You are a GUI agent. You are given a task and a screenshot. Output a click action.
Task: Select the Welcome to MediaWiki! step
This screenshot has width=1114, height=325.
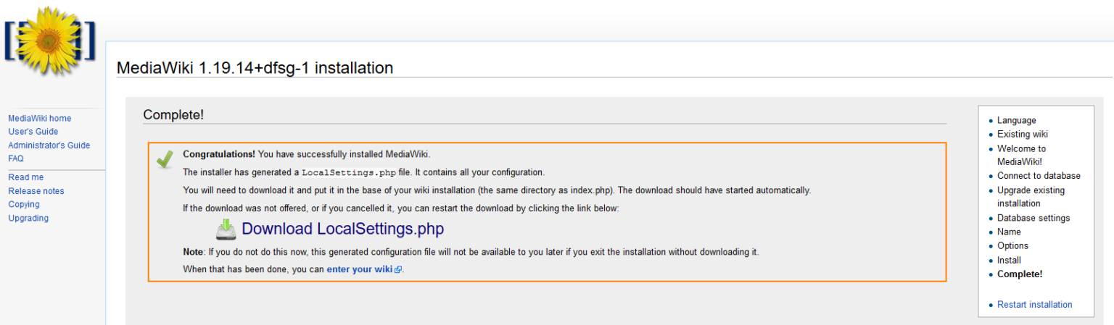[1021, 155]
